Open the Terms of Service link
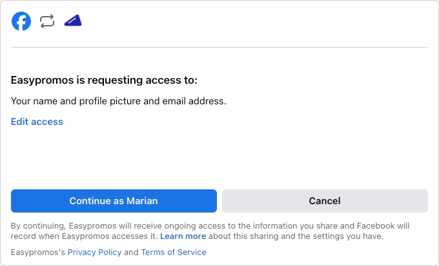439x266 pixels. pyautogui.click(x=174, y=252)
